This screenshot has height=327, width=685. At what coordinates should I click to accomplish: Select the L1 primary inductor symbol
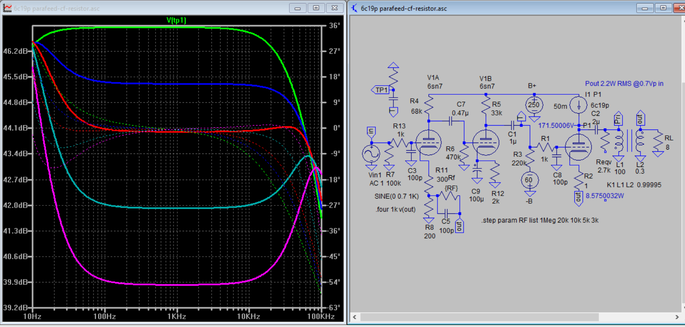(x=619, y=140)
